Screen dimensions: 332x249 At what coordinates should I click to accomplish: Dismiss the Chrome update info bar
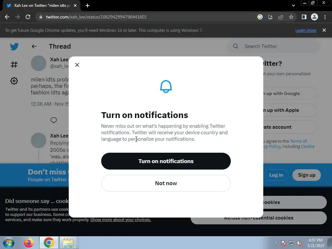pos(324,30)
